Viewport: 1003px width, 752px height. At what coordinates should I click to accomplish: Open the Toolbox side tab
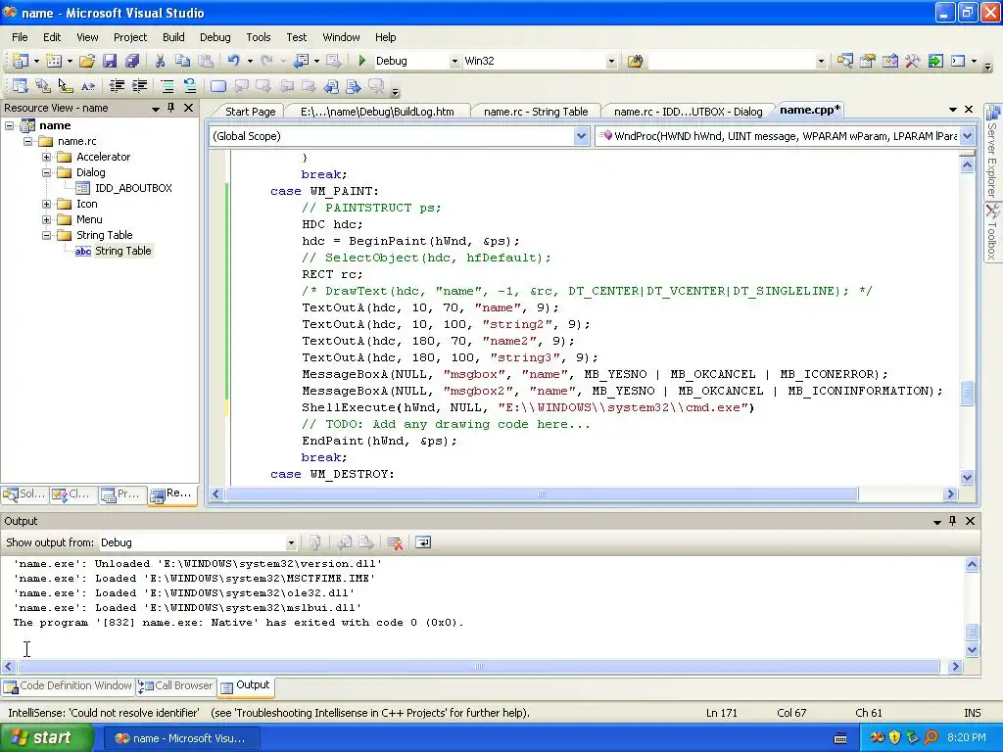[993, 233]
